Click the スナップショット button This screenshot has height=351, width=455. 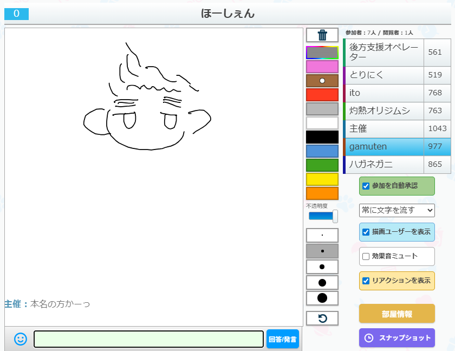(396, 338)
